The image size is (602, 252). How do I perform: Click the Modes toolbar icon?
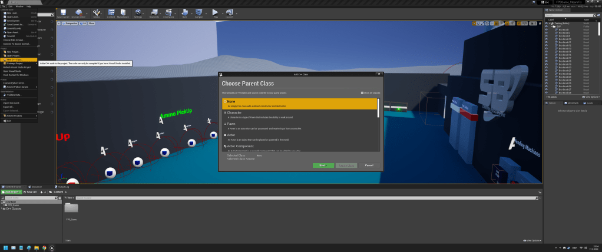pyautogui.click(x=96, y=13)
